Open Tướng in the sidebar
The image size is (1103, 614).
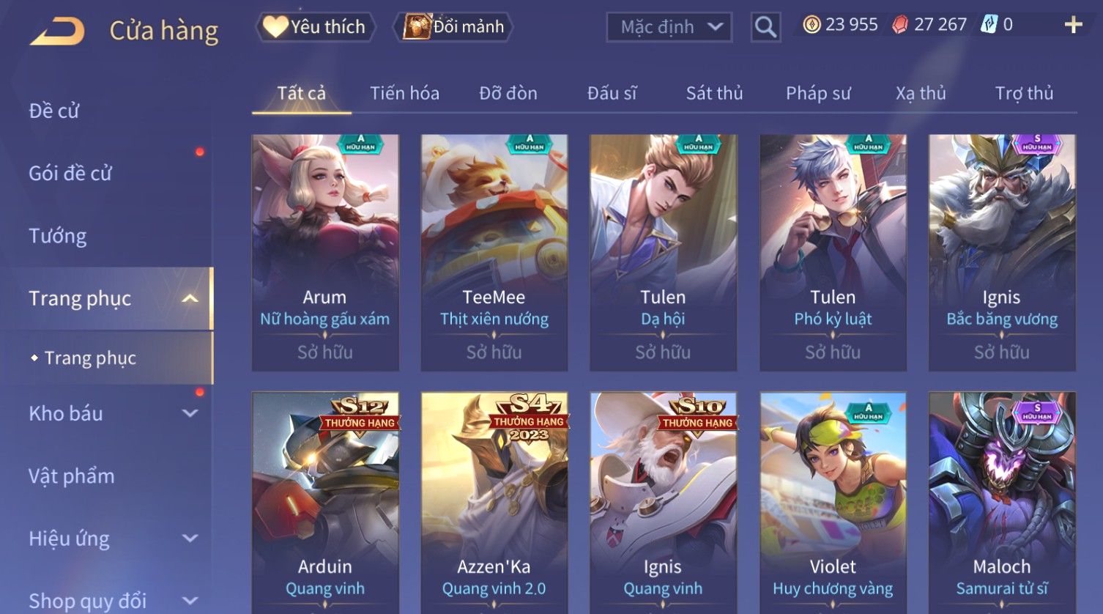58,236
